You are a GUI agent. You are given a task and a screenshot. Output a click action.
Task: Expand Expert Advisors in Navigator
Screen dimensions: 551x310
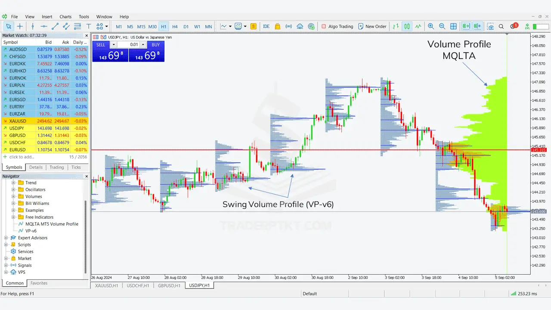point(6,238)
